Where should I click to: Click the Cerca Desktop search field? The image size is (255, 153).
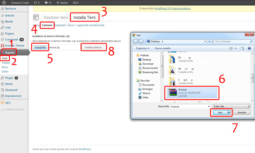coord(233,42)
